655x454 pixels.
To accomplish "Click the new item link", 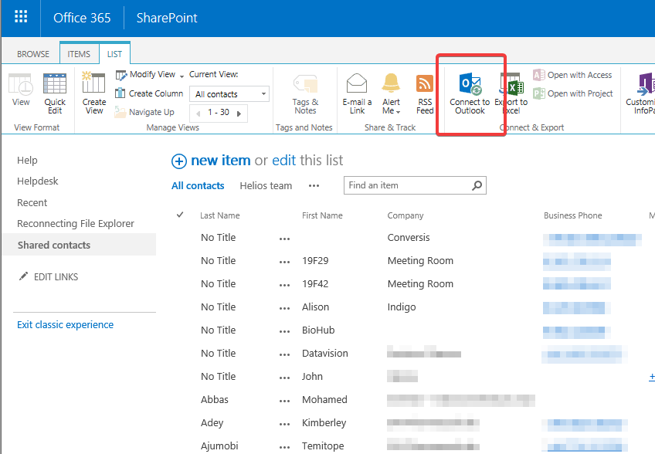I will point(221,161).
